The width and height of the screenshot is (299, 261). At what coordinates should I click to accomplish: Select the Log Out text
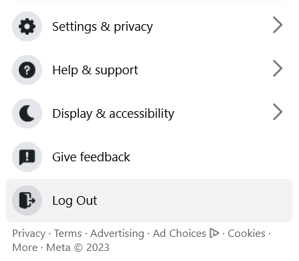(x=75, y=201)
